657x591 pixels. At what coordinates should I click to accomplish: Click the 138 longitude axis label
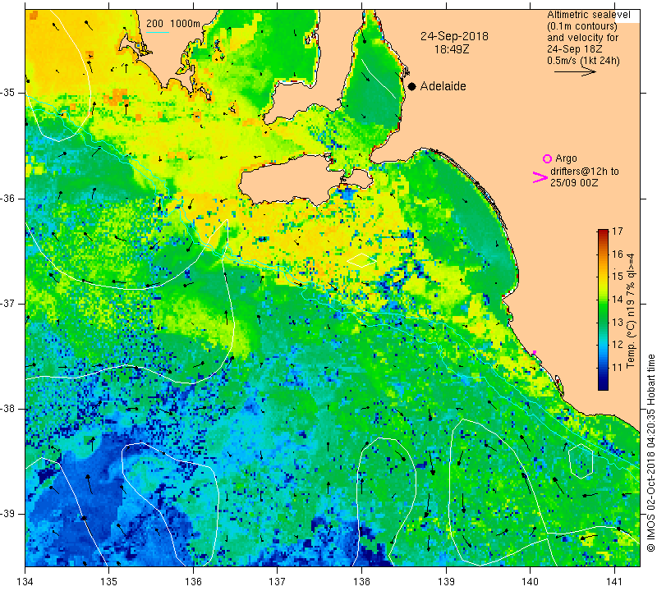(x=361, y=581)
